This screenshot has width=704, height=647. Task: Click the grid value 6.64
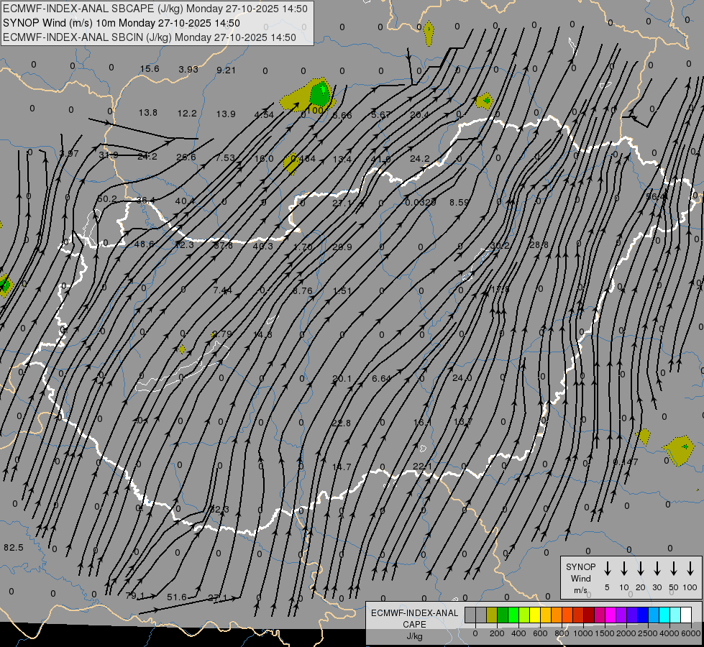tap(381, 379)
